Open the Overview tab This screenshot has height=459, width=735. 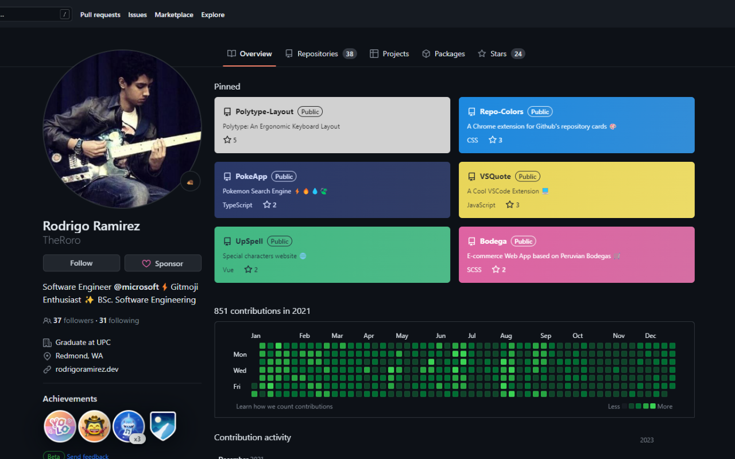pos(249,54)
